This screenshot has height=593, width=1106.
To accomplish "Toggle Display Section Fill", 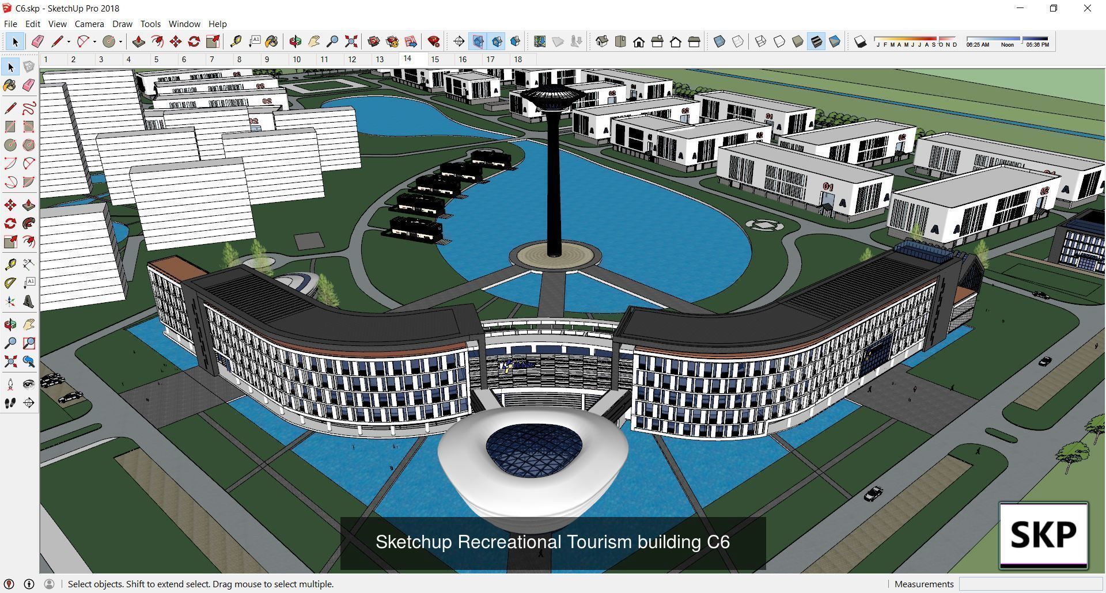I will 515,41.
